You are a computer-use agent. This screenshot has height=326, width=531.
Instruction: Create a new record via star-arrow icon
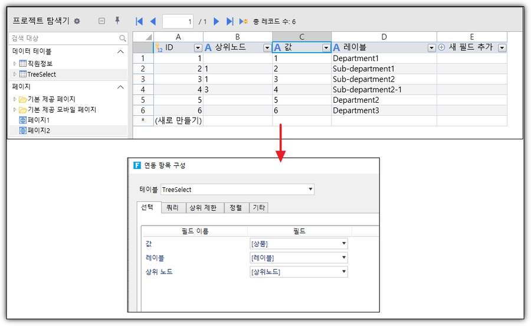[x=243, y=21]
